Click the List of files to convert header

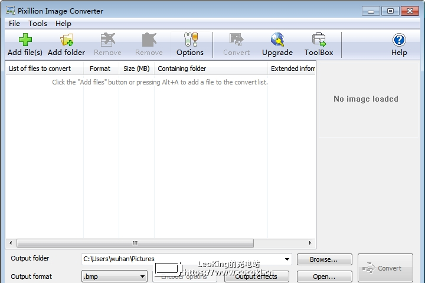point(44,69)
